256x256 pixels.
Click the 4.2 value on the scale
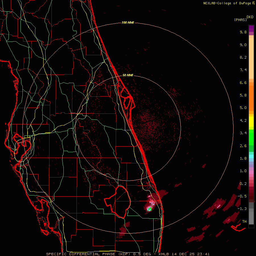pyautogui.click(x=243, y=121)
